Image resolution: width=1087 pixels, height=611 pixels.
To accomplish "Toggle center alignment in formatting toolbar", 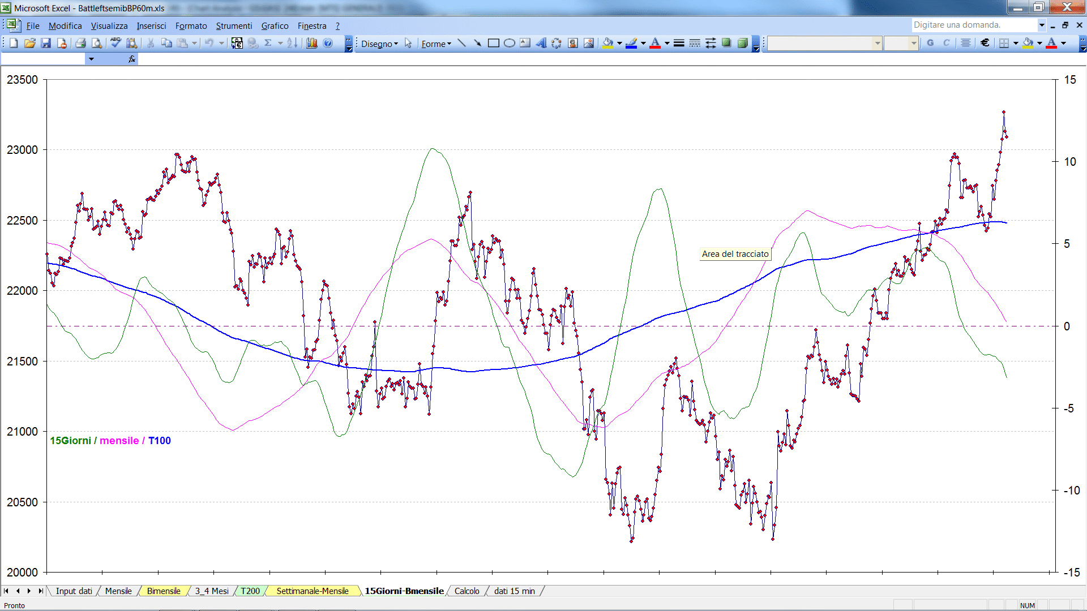I will pos(966,43).
